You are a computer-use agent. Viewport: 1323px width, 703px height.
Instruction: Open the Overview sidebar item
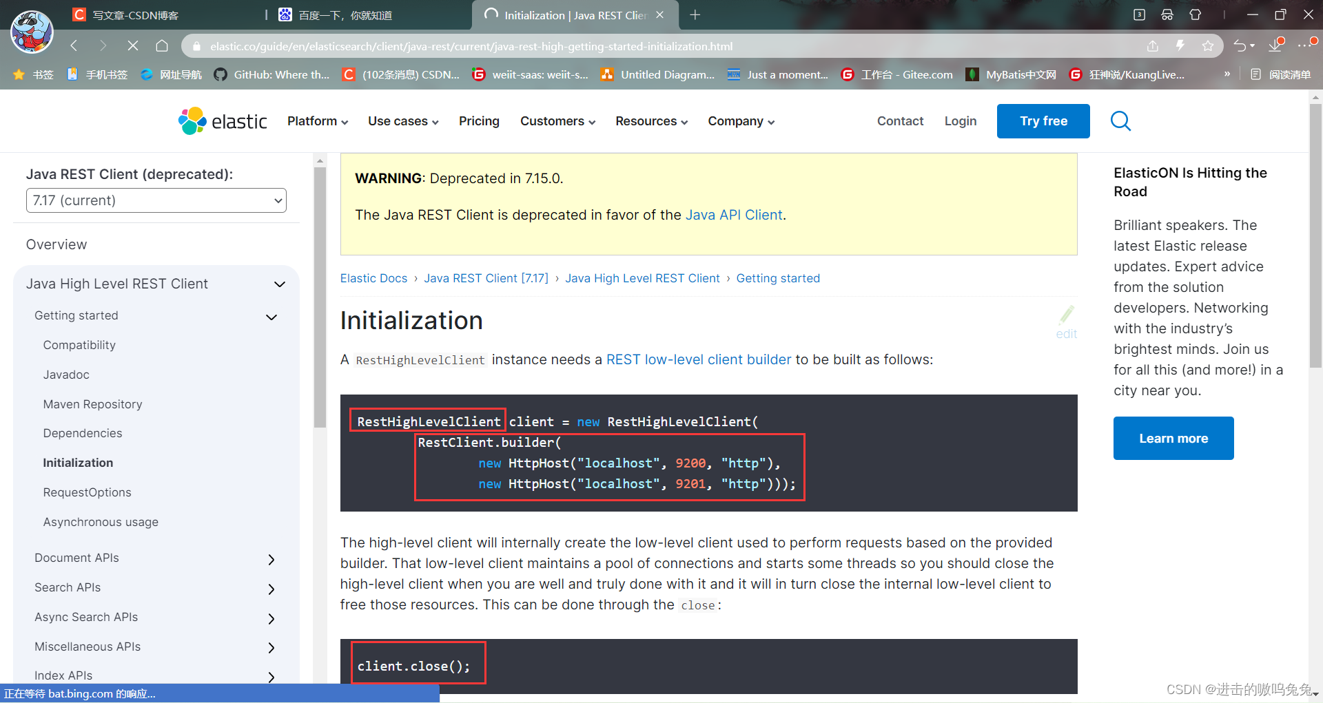(57, 244)
